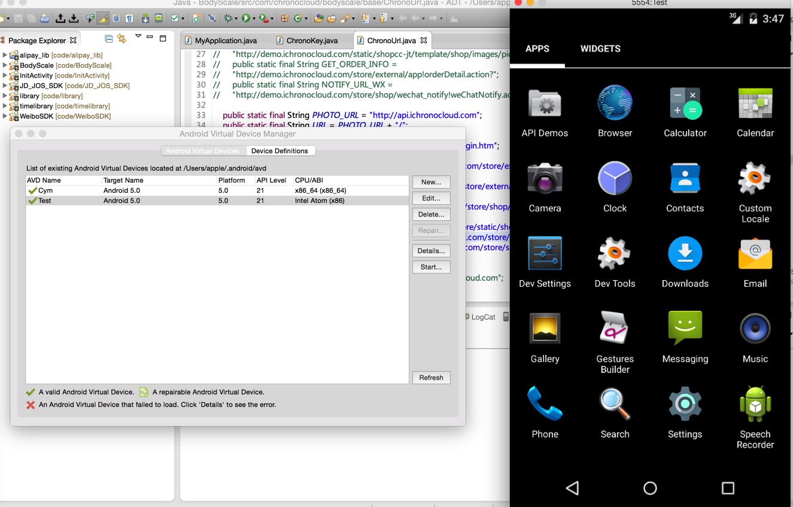793x507 pixels.
Task: Click the New Java Package toolbar icon
Action: click(284, 19)
